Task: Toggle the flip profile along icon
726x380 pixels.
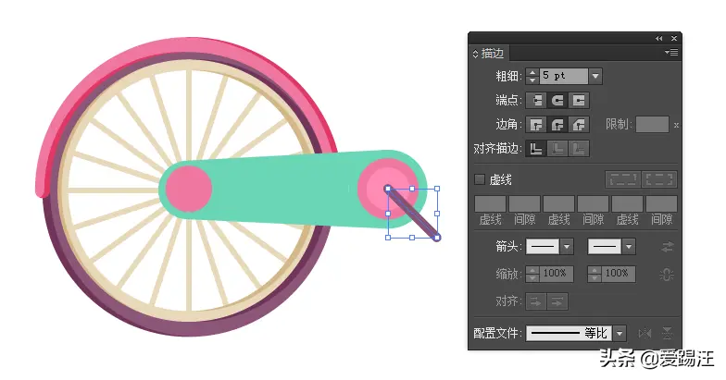Action: tap(645, 333)
